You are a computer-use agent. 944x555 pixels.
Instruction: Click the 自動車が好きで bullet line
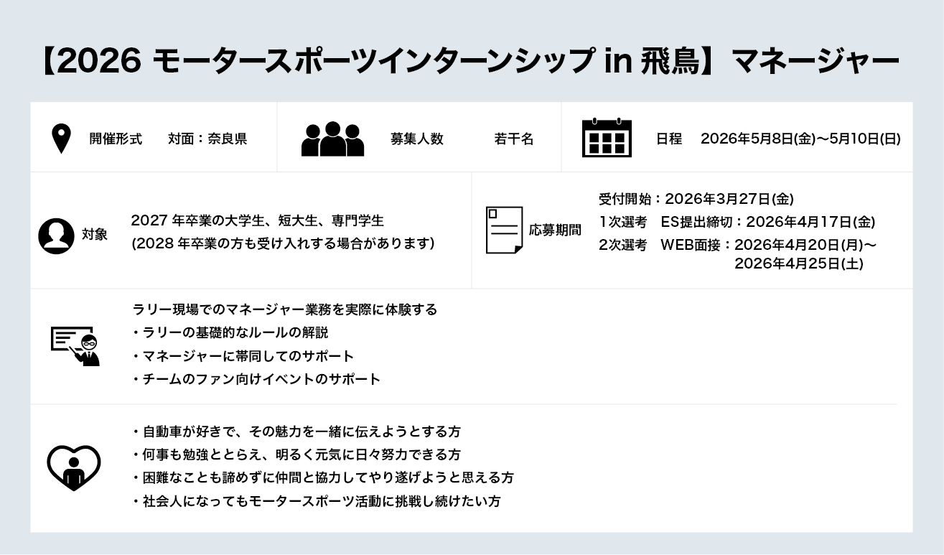(x=296, y=432)
